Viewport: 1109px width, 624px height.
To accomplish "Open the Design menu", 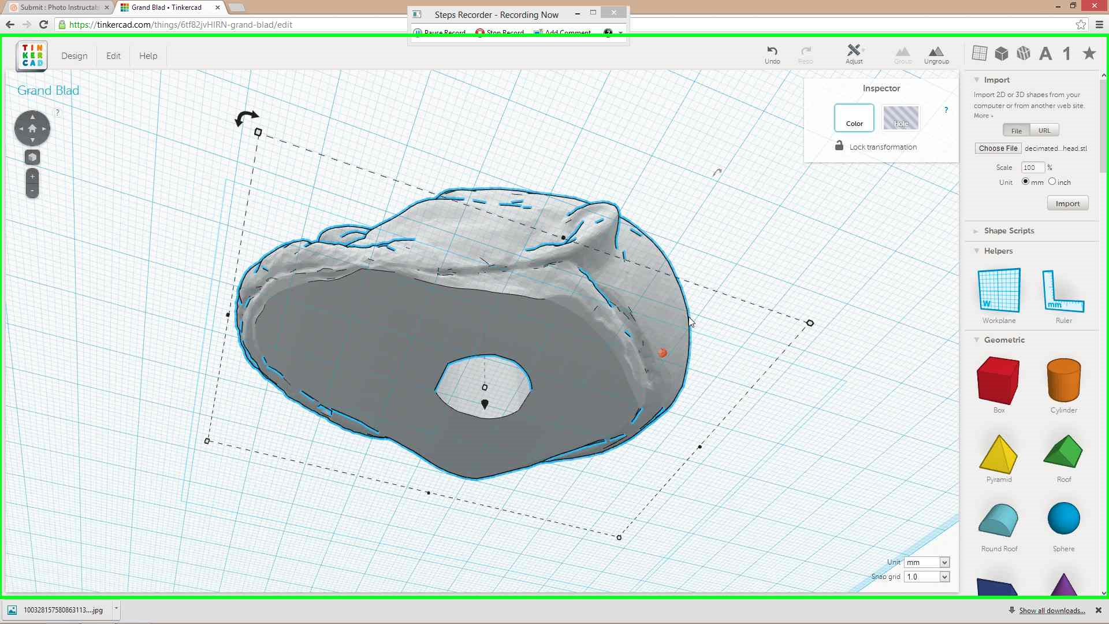I will pos(75,56).
